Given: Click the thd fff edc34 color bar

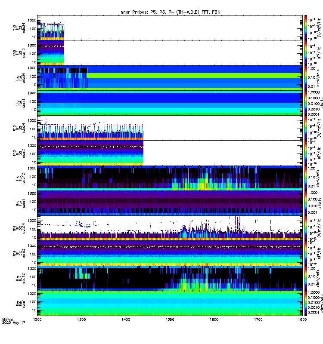Looking at the screenshot, I should (x=305, y=128).
